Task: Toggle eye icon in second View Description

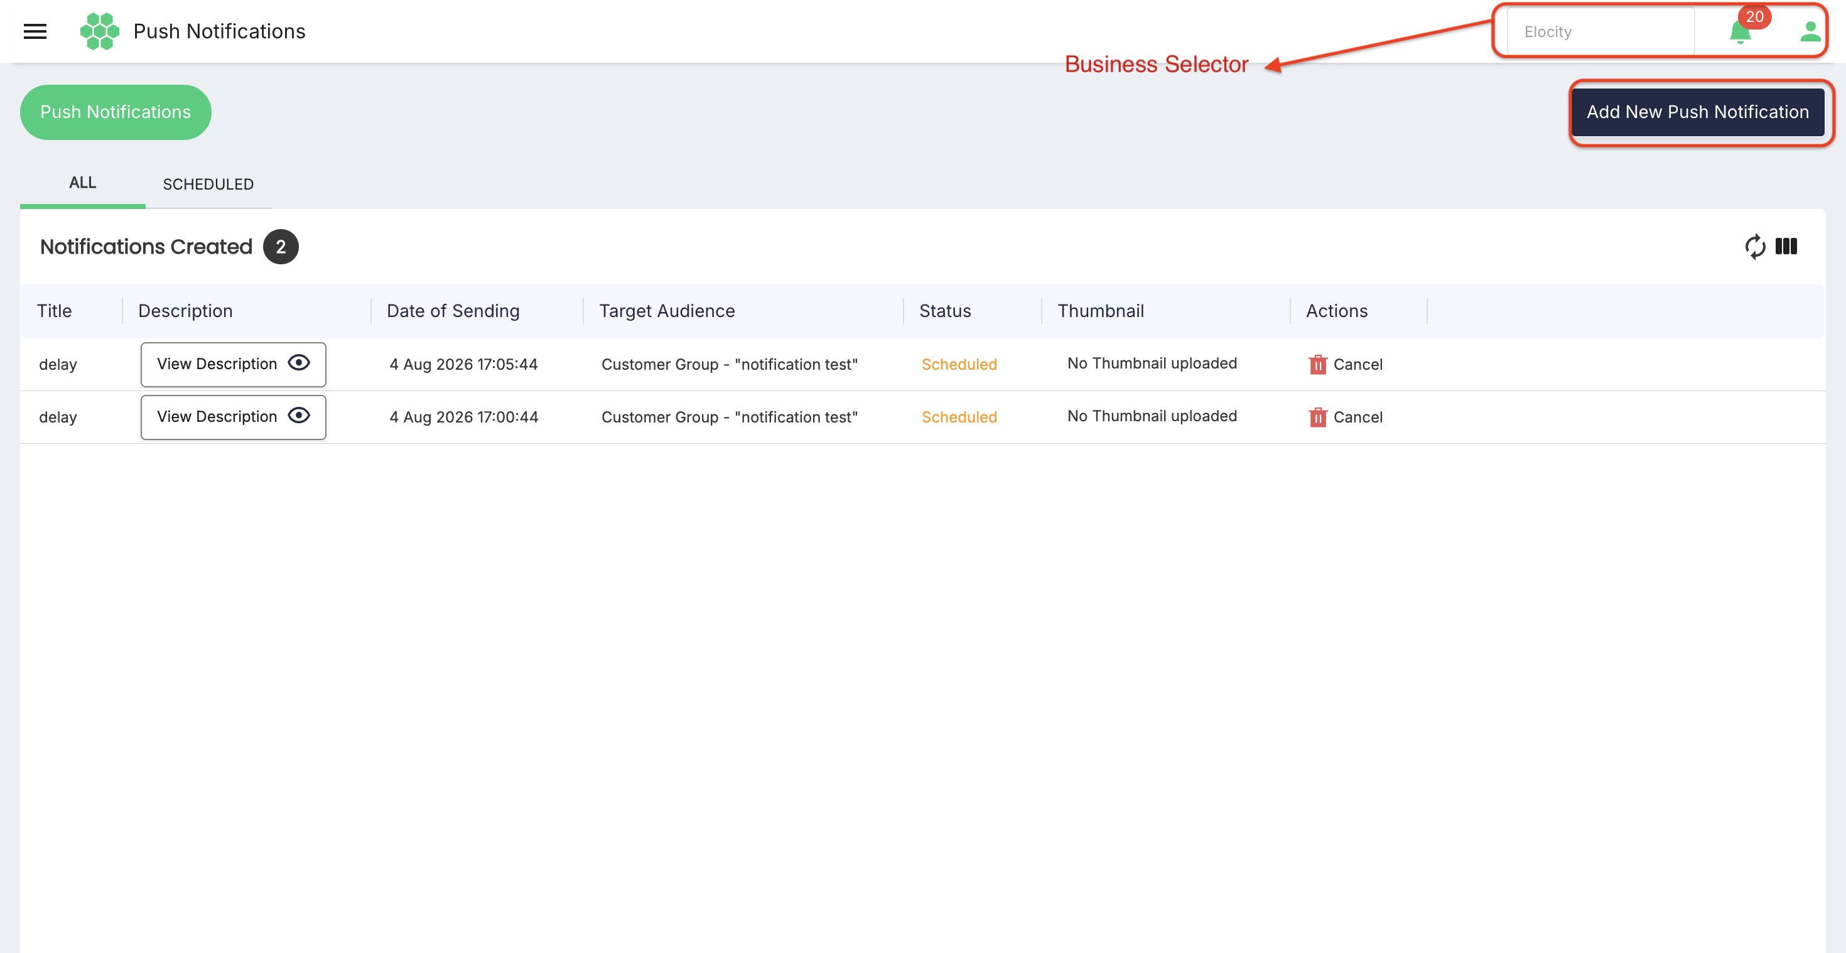Action: (299, 416)
